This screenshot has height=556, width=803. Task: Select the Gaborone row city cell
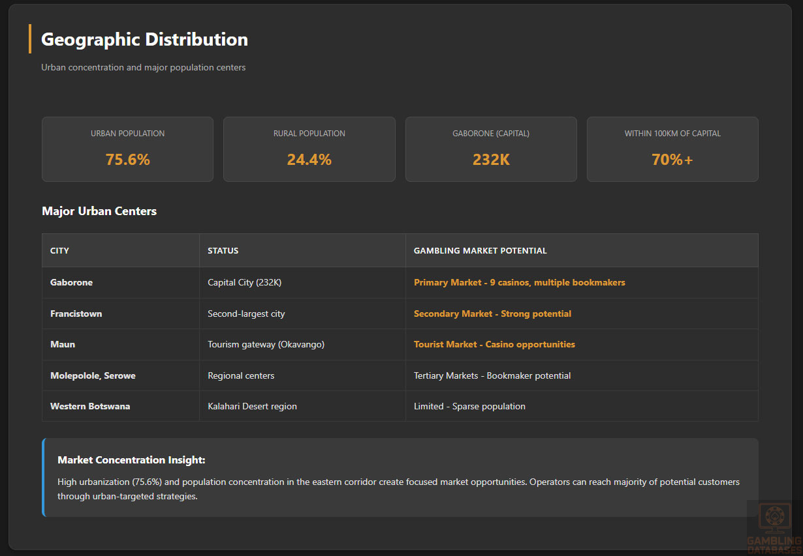(71, 282)
